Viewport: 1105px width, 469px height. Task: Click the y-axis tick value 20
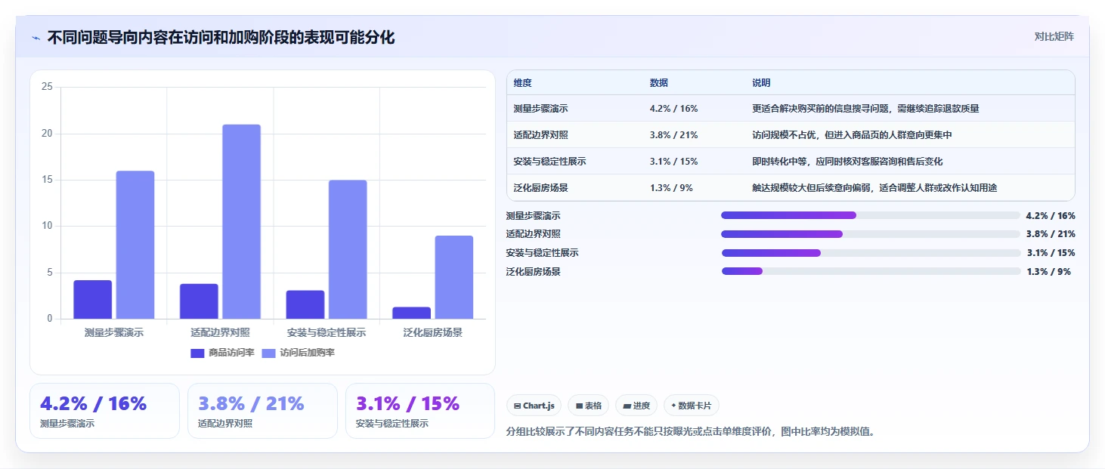click(47, 134)
